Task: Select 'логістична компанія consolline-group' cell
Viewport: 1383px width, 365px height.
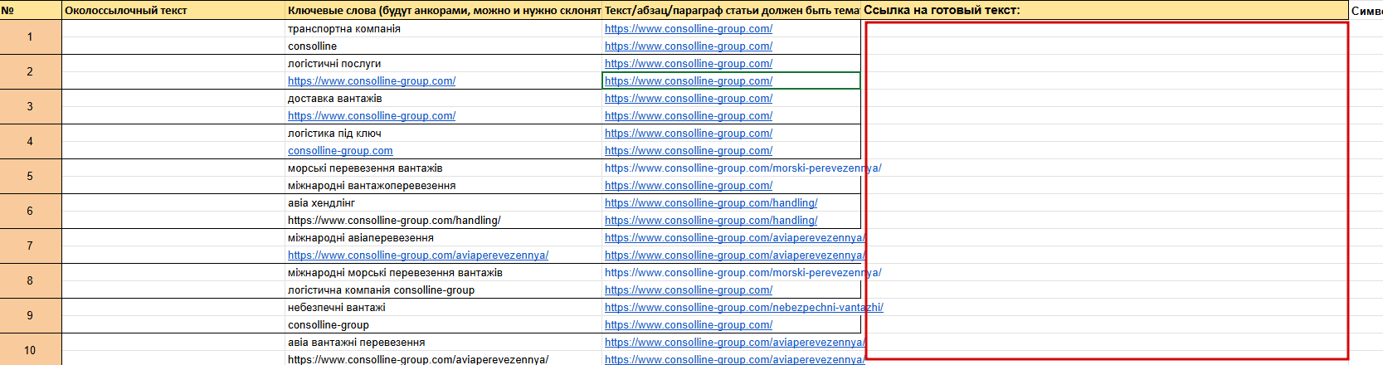Action: pos(444,290)
